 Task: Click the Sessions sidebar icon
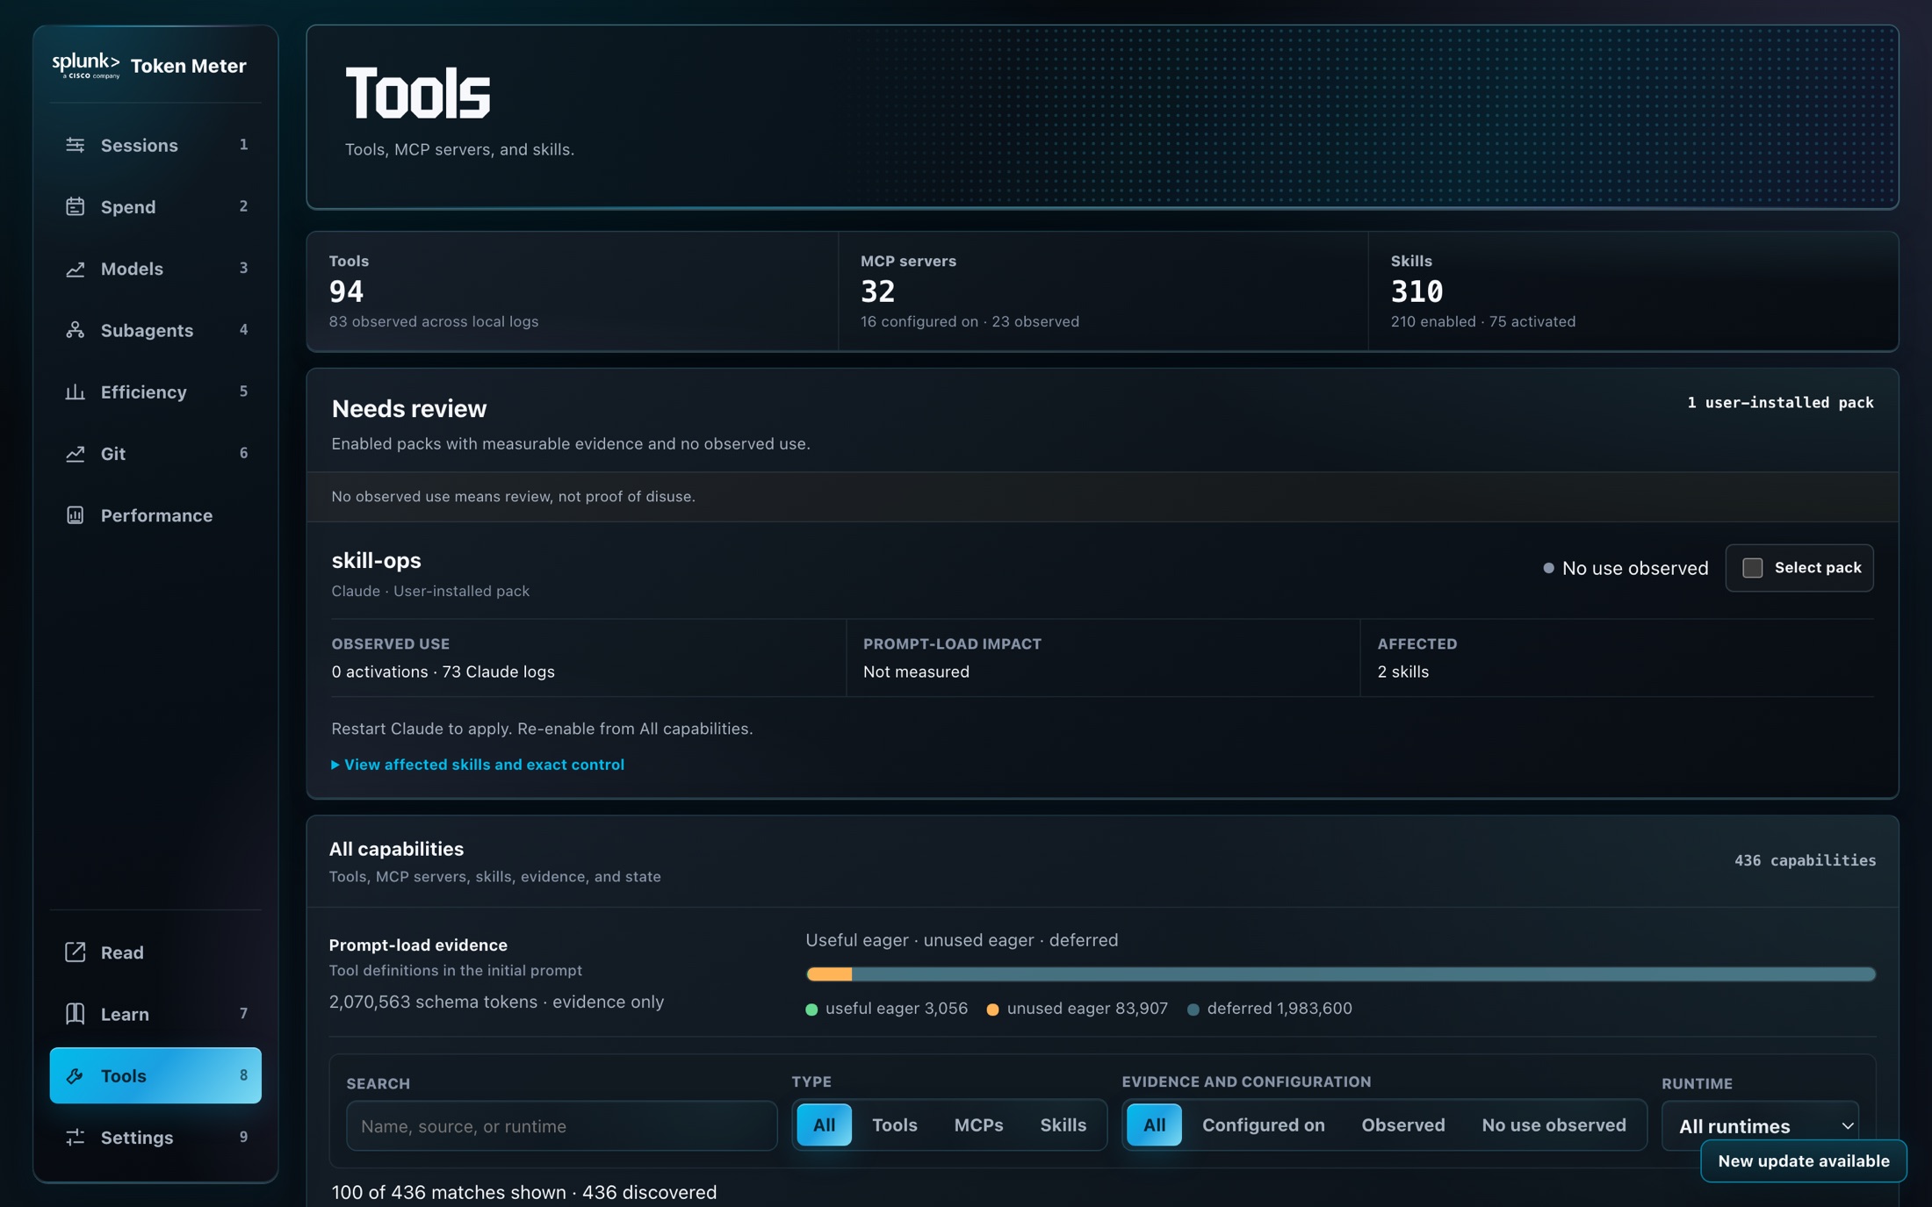[75, 145]
